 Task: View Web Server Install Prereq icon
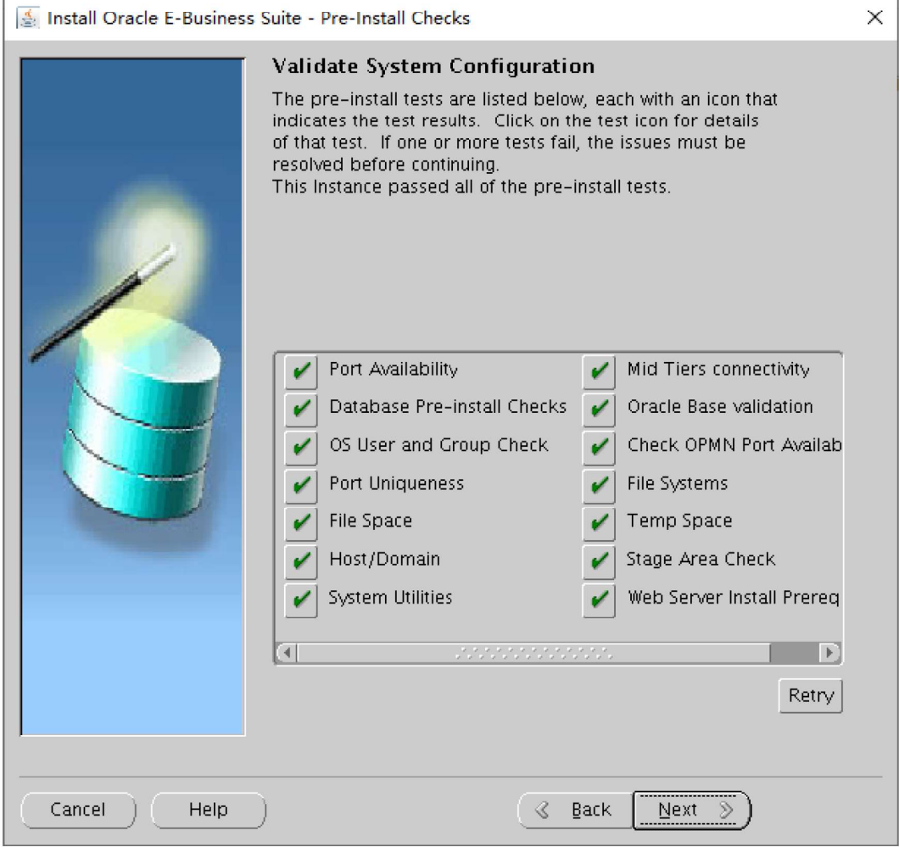599,600
